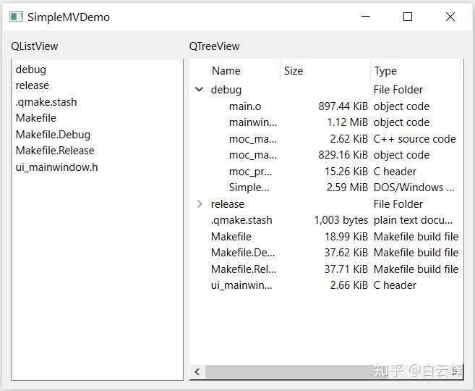Click the 15.26 KiB size cell
The width and height of the screenshot is (475, 391).
pos(346,172)
